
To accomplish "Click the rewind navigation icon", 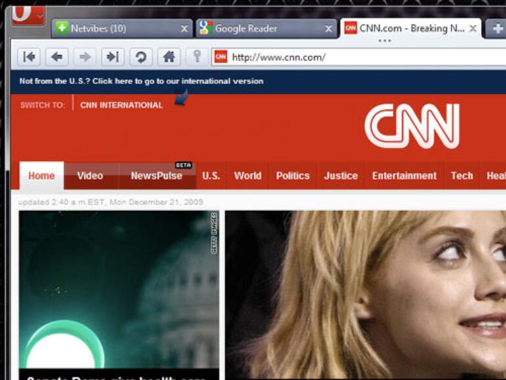I will 29,57.
